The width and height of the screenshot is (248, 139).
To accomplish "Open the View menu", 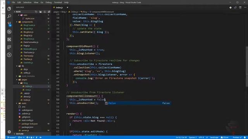I will (x=36, y=2).
